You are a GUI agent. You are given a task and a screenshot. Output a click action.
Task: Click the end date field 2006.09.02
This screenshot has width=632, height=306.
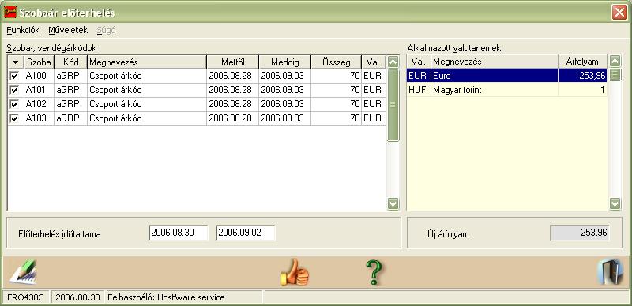coord(246,233)
